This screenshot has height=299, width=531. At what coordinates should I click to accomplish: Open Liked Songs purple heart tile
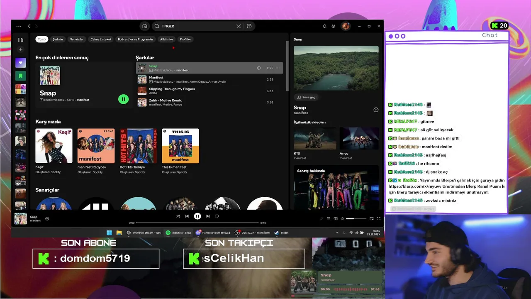point(20,63)
